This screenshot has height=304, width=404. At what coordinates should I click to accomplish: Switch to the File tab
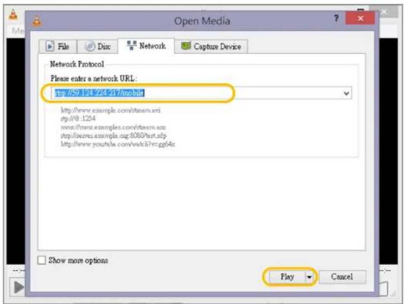58,47
